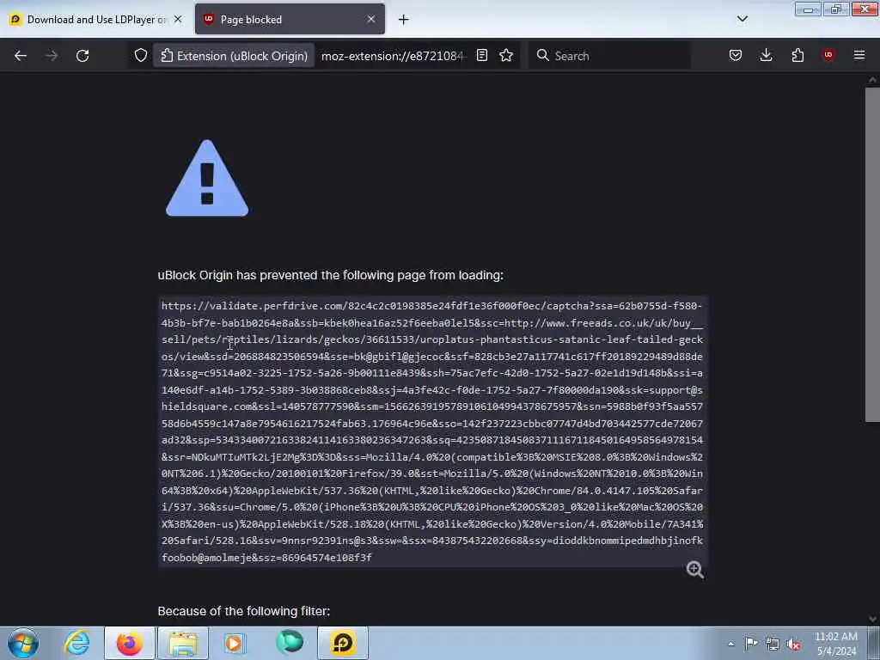
Task: Open the Firefox application menu
Action: click(859, 56)
